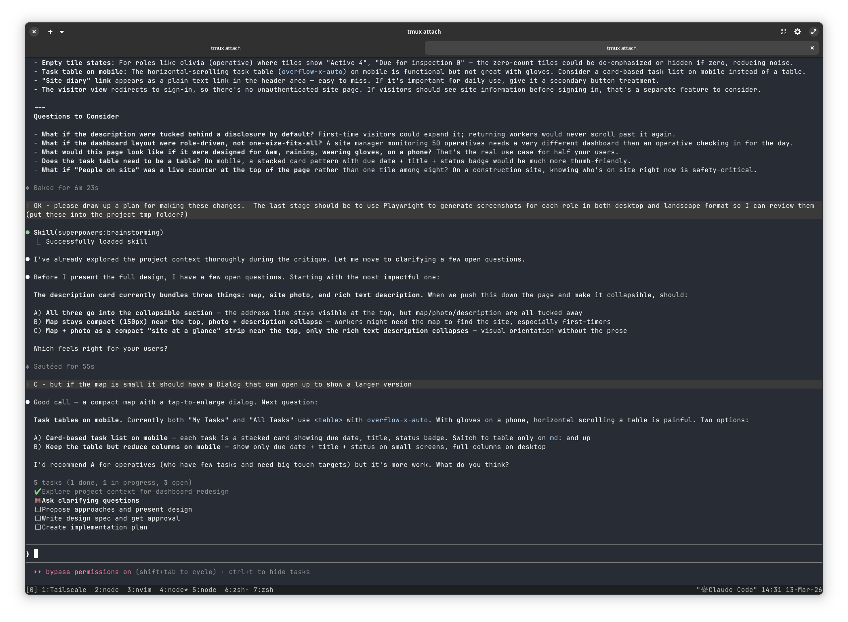Click the in-progress Ask clarifying questions task marker
Image resolution: width=848 pixels, height=622 pixels.
pyautogui.click(x=38, y=500)
